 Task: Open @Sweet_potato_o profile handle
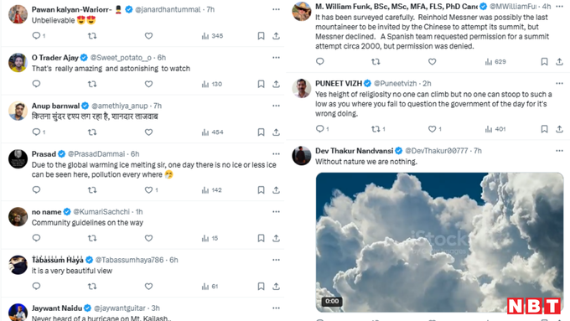coord(121,58)
